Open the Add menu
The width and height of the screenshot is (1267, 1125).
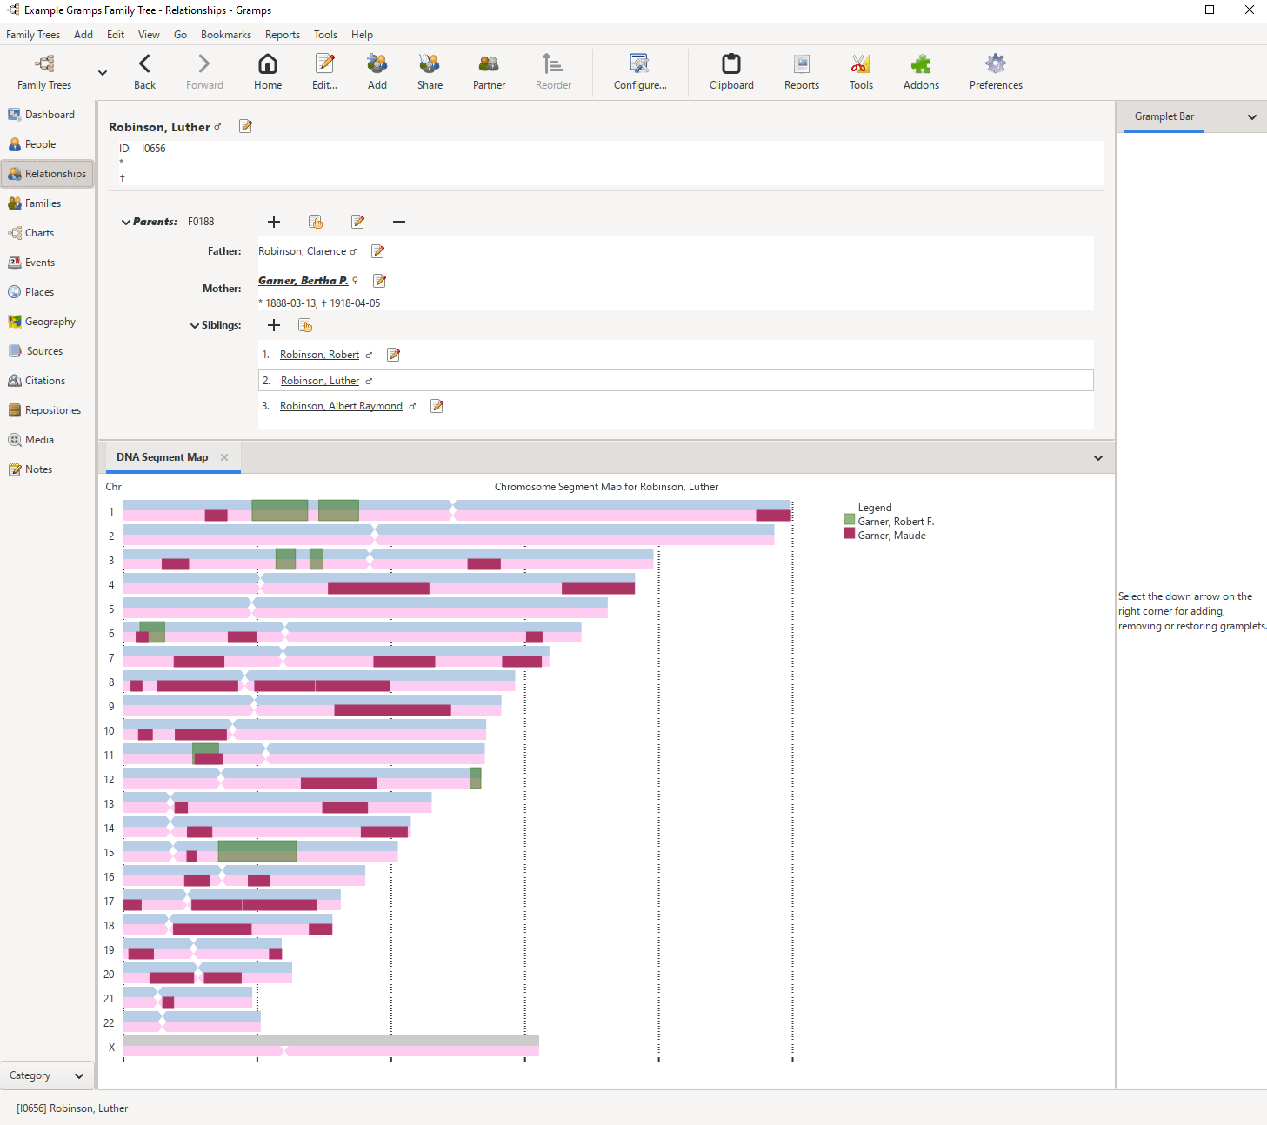tap(83, 35)
